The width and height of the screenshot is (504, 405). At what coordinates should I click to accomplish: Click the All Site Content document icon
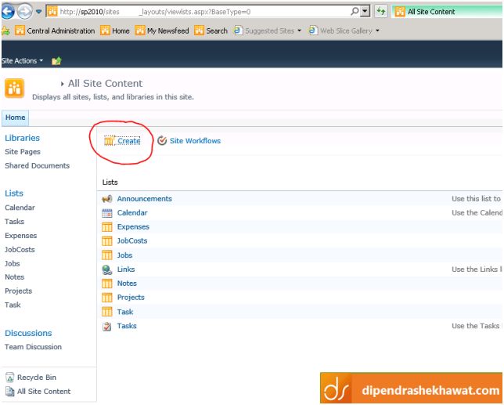coord(10,392)
